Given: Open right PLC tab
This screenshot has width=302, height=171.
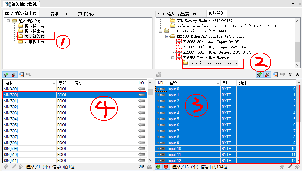Looking at the screenshot, I should [x=196, y=14].
